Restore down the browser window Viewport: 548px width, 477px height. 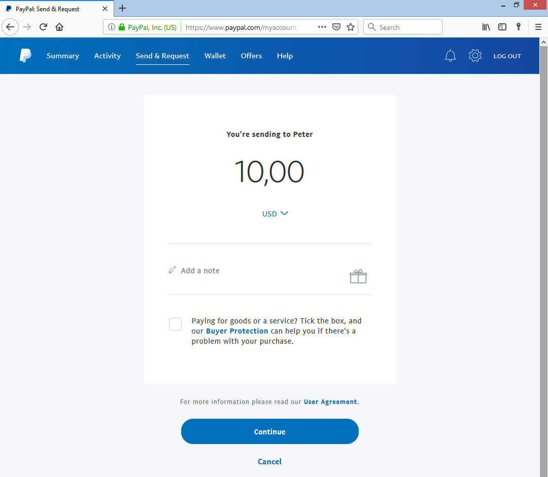tap(516, 5)
